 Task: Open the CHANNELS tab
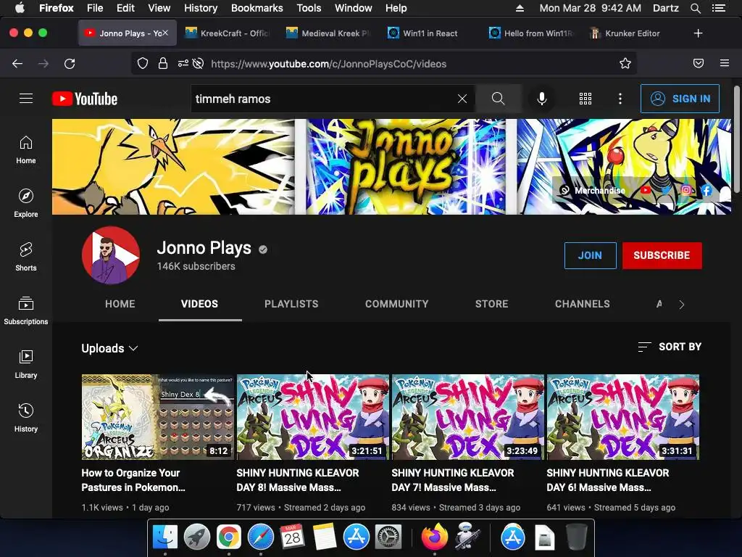point(583,304)
